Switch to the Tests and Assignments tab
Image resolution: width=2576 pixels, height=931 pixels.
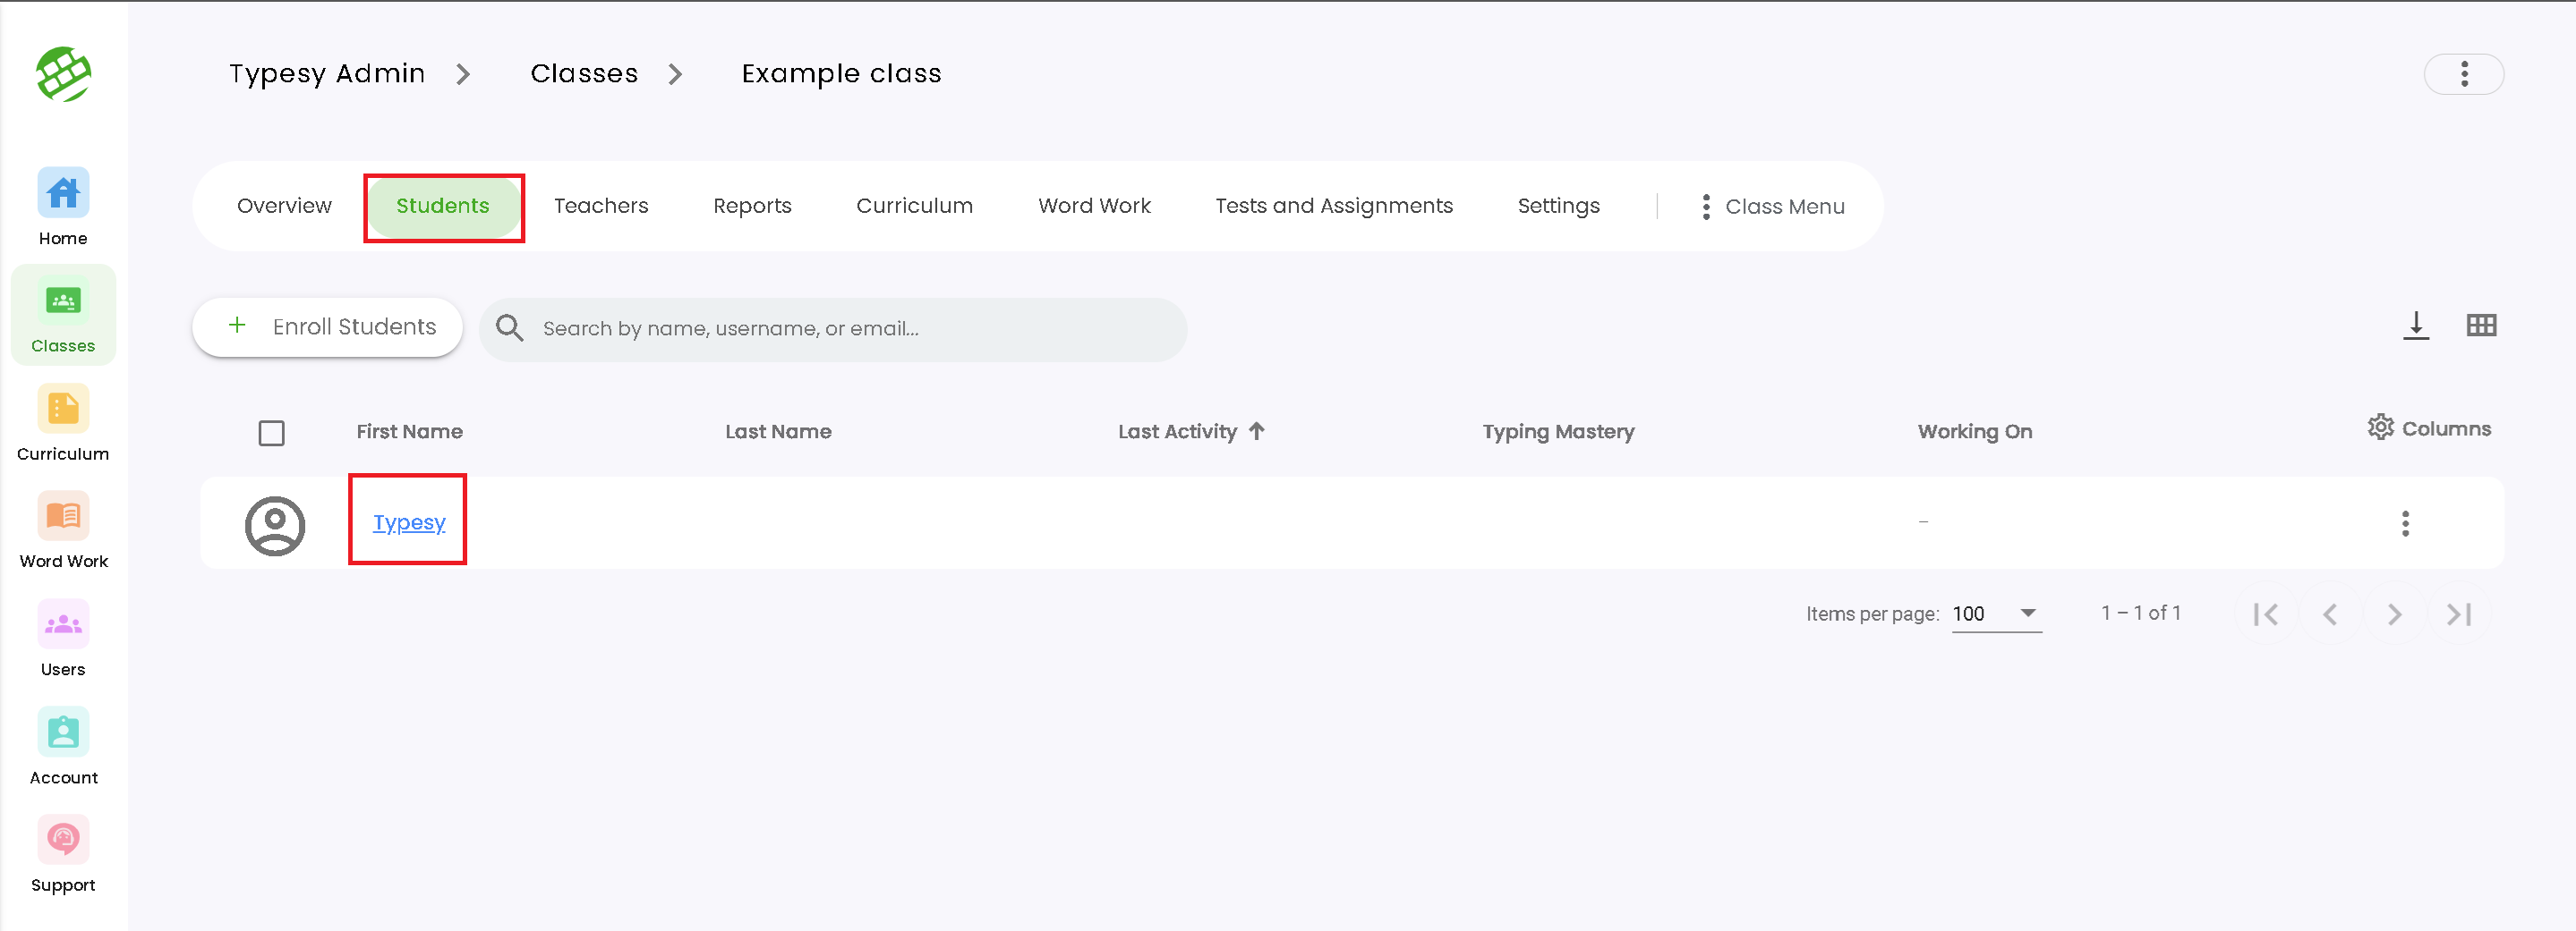click(1333, 206)
